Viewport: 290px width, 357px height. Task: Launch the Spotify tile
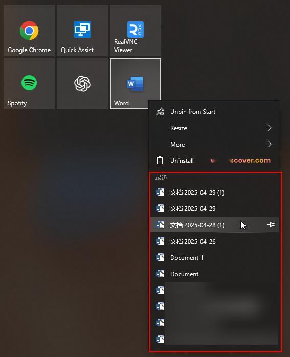pyautogui.click(x=29, y=84)
